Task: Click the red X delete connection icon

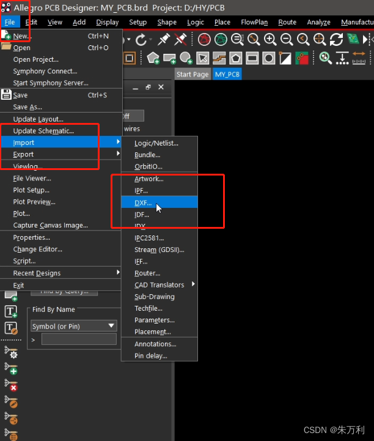Action: pyautogui.click(x=11, y=385)
